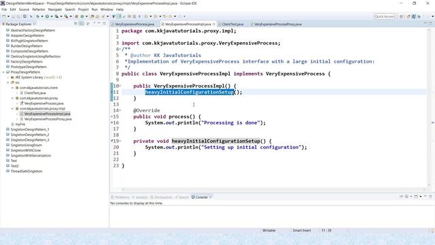This screenshot has width=435, height=245.
Task: Select the SingletonUsingEnum project
Action: (x=27, y=145)
